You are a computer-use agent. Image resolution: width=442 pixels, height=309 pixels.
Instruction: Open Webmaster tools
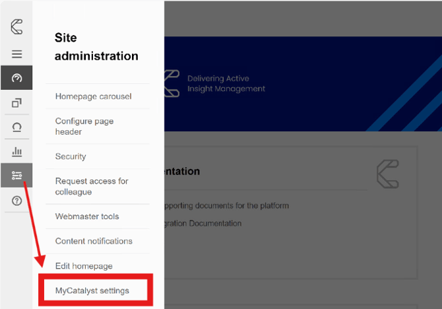[x=87, y=217]
